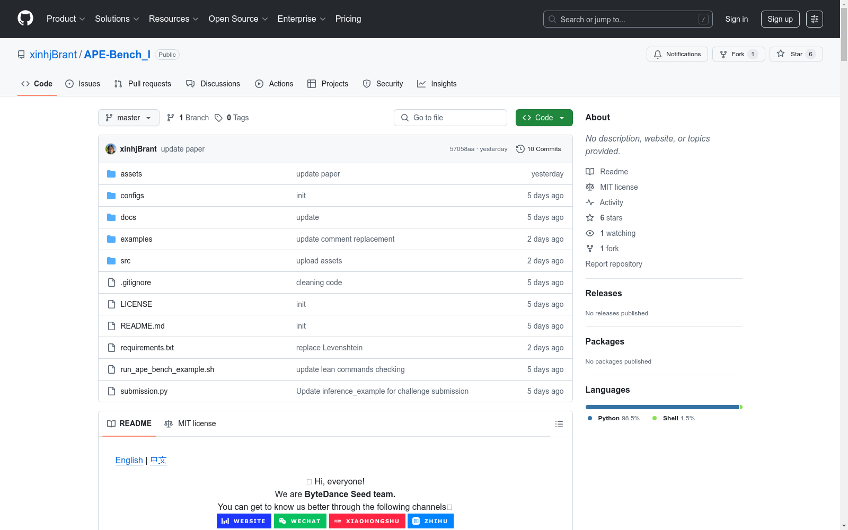848x530 pixels.
Task: Click the WECHAT badge
Action: click(x=300, y=521)
